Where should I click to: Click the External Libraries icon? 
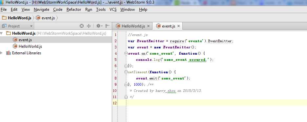pyautogui.click(x=9, y=53)
